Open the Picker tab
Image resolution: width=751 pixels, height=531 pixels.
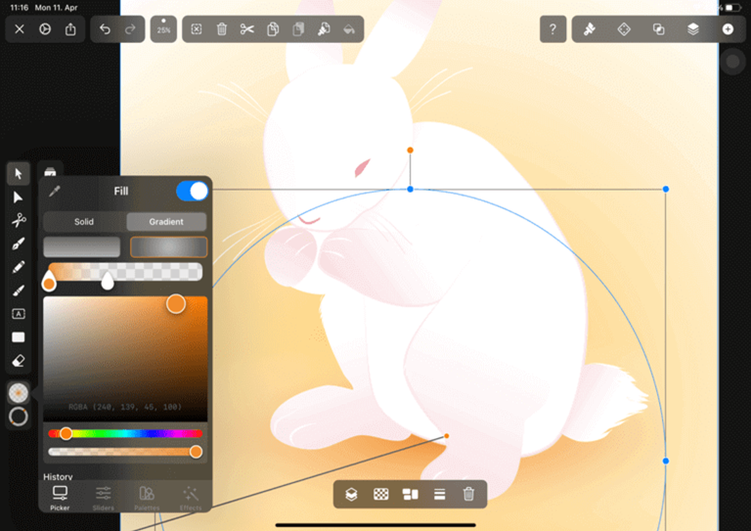[60, 498]
